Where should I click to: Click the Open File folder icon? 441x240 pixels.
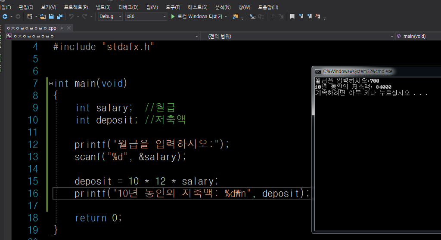click(x=43, y=17)
